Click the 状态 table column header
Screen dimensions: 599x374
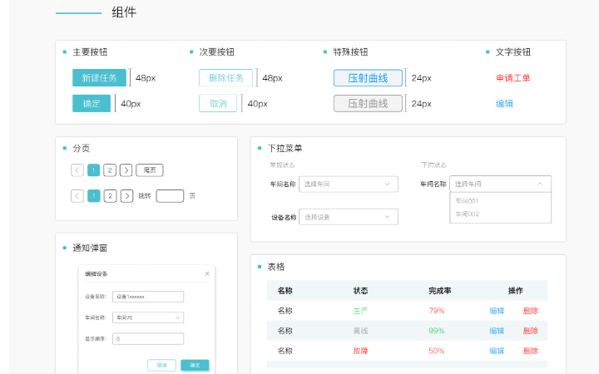coord(360,290)
